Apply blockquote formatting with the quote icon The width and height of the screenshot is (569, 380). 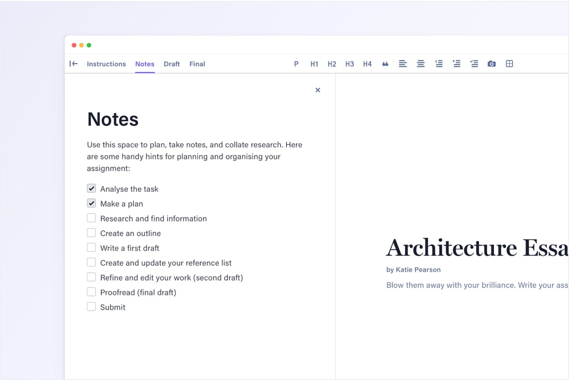click(385, 64)
